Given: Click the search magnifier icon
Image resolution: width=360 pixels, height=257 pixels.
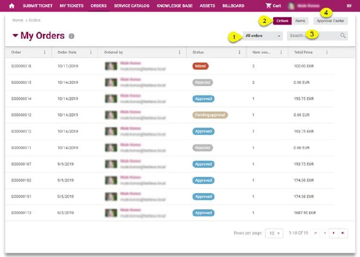Looking at the screenshot, I should [343, 36].
